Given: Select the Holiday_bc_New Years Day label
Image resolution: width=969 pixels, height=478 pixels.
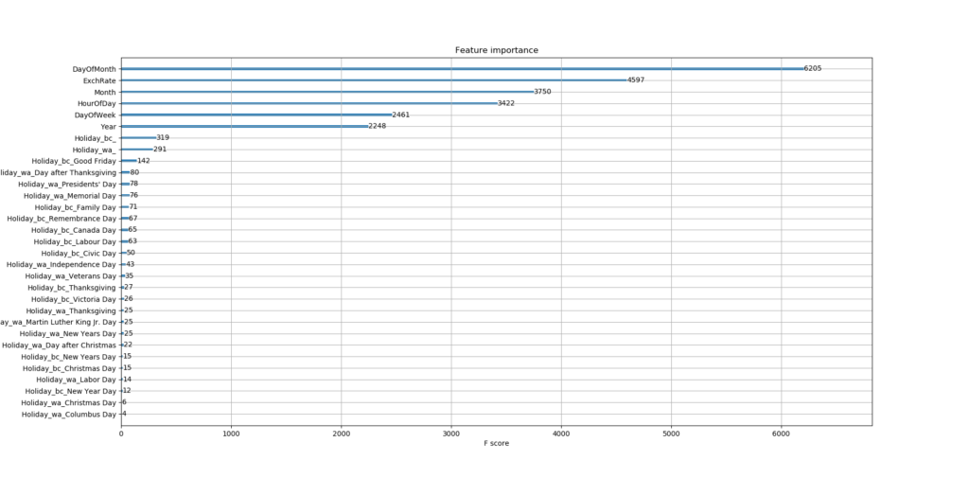Looking at the screenshot, I should 68,357.
